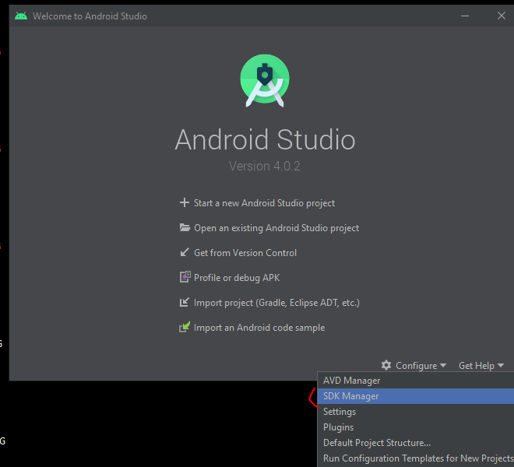
Task: Minimize the Welcome to Android Studio window
Action: (x=464, y=16)
